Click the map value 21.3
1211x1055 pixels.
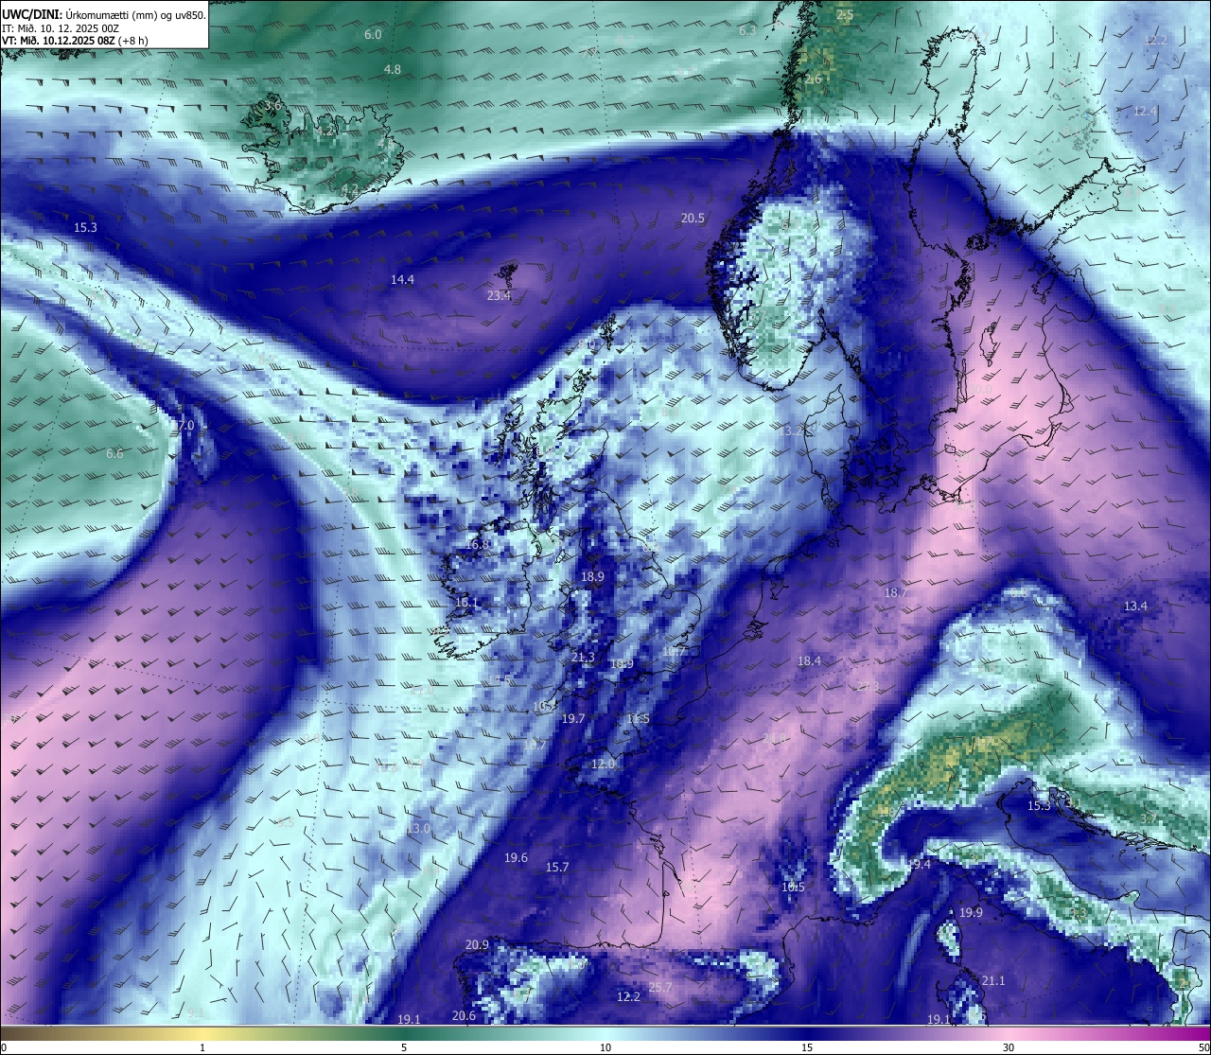(583, 658)
